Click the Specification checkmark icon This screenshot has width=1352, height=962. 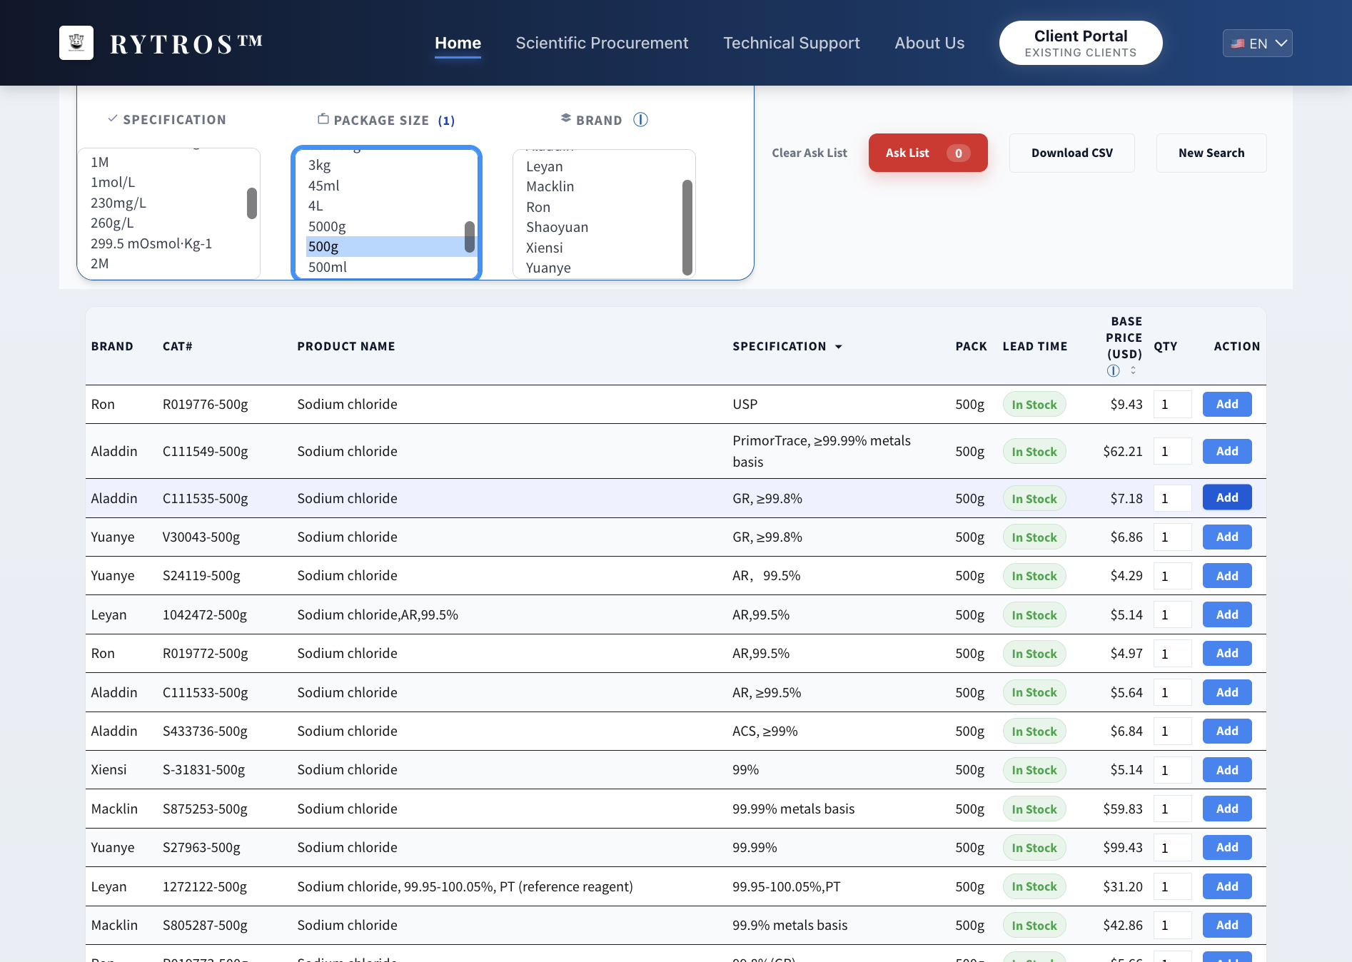[x=113, y=118]
